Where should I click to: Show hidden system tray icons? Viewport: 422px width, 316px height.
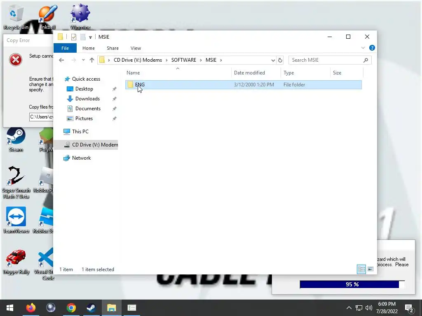(349, 308)
